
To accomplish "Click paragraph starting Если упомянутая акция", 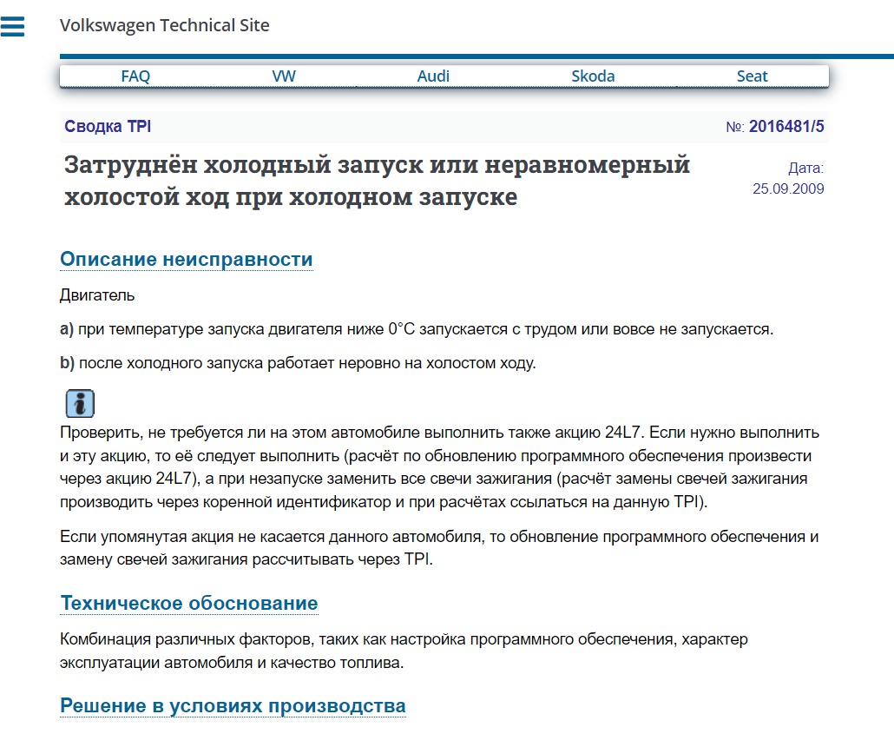I will pos(439,548).
